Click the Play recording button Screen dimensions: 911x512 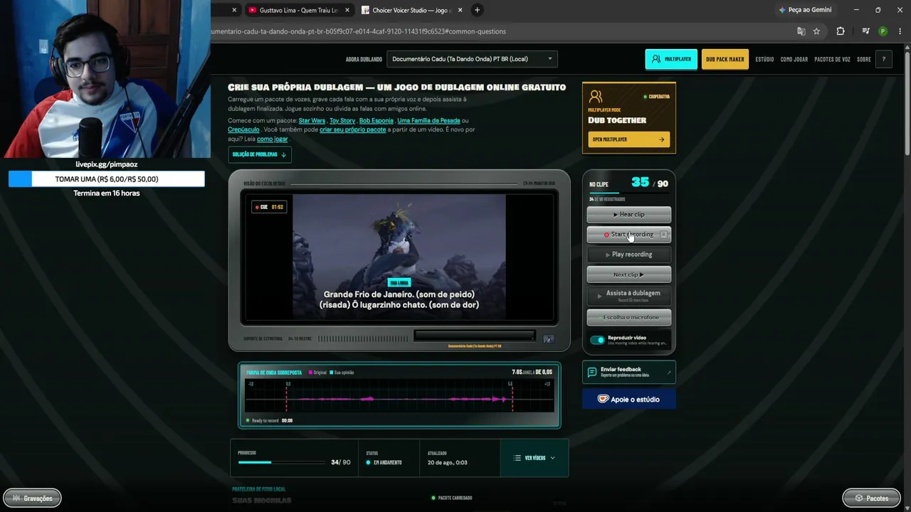[628, 254]
